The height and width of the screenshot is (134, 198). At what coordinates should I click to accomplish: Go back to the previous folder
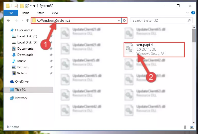click(8, 20)
